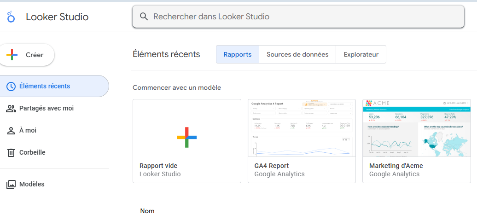
Task: Click the colorful plus icon on Créer
Action: click(x=12, y=55)
